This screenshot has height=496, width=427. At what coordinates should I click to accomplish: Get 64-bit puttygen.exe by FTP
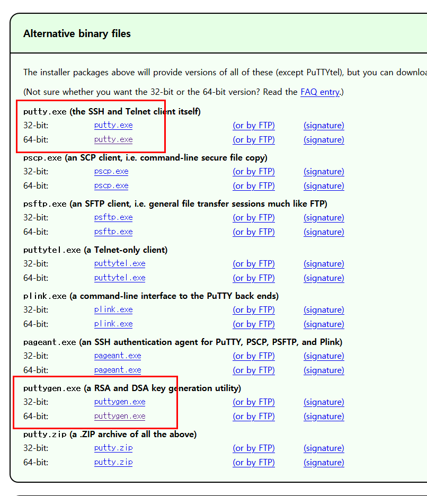tap(254, 417)
